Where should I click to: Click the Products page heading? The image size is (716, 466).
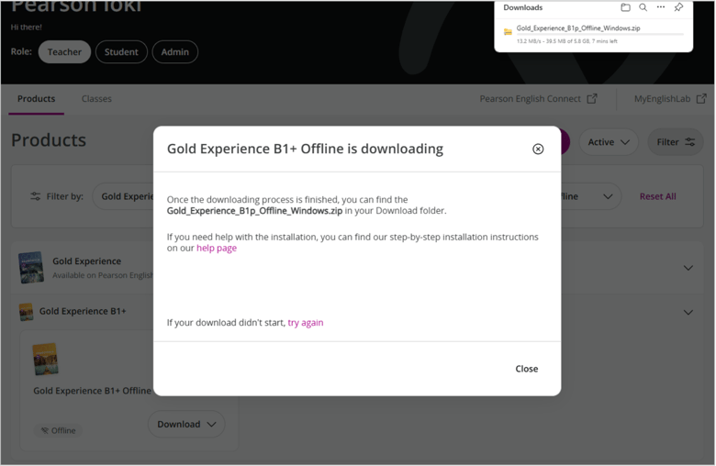click(49, 140)
